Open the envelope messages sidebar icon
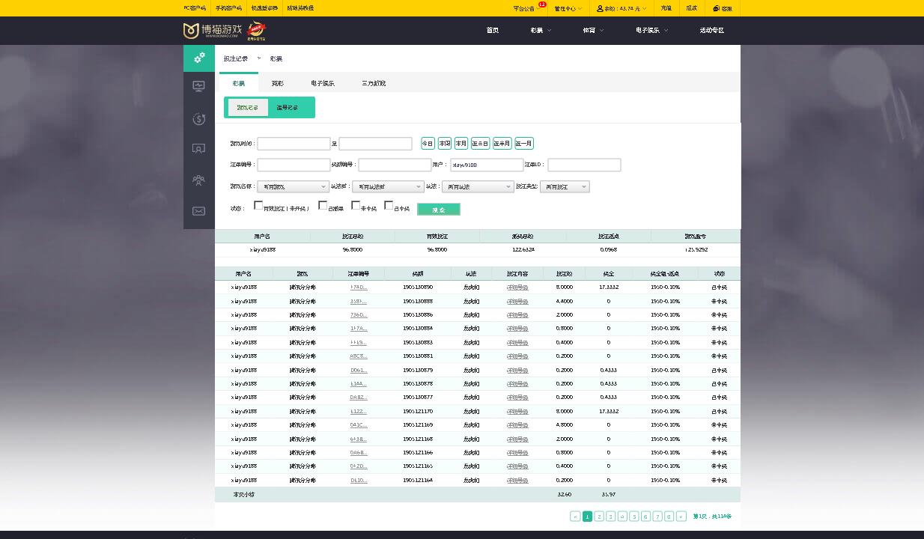924x539 pixels. [199, 211]
